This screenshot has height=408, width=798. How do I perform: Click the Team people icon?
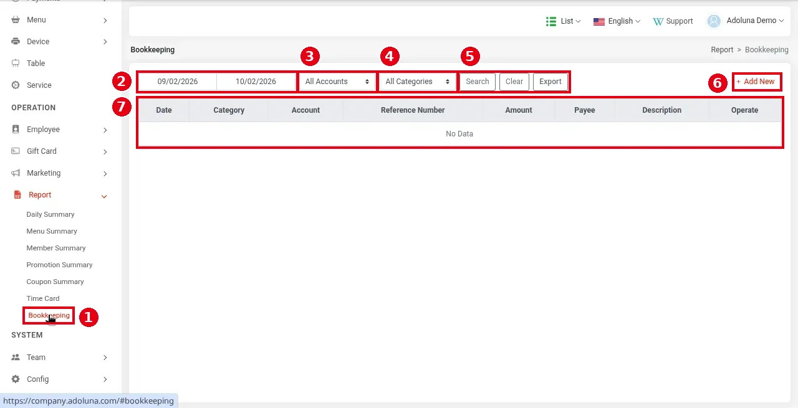click(x=16, y=358)
